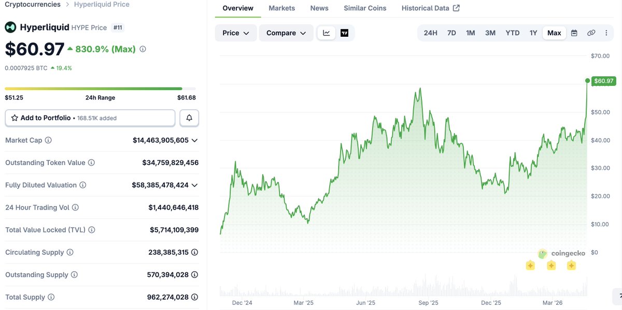Image resolution: width=622 pixels, height=310 pixels.
Task: Click the 24h Range progress bar
Action: (x=101, y=88)
